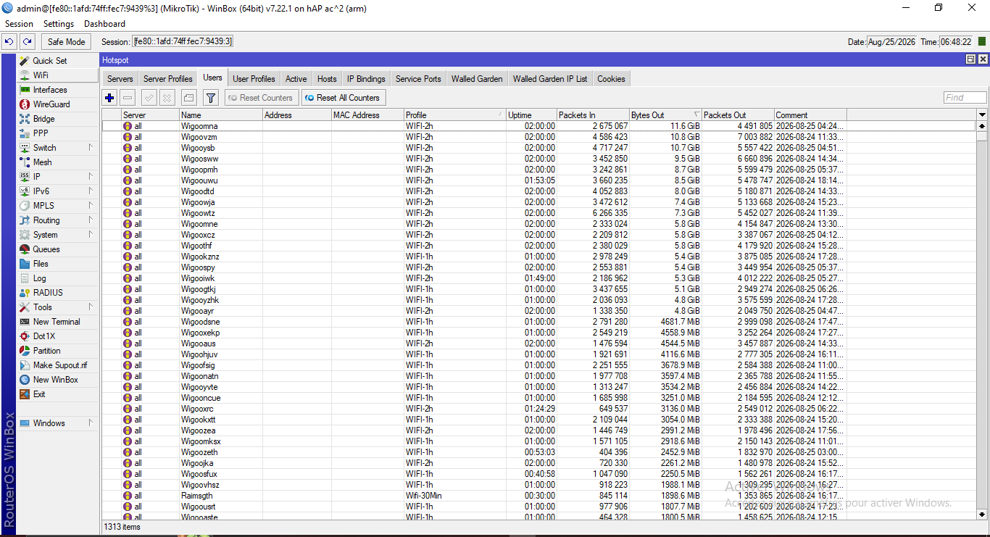Open the Settings menu
The height and width of the screenshot is (537, 990).
[x=59, y=24]
